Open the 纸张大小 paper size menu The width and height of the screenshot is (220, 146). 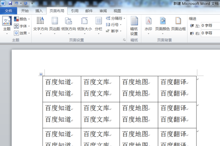(x=84, y=25)
